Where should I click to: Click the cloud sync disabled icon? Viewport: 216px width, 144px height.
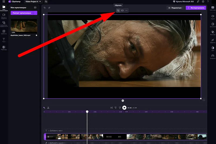pos(46,2)
